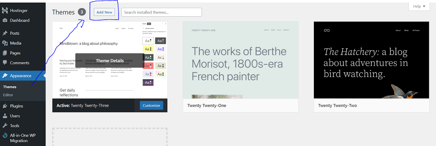Viewport: 436px width, 146px height.
Task: Click the Users person icon
Action: [x=5, y=116]
